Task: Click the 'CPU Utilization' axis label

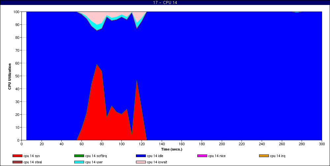Action: pyautogui.click(x=10, y=76)
